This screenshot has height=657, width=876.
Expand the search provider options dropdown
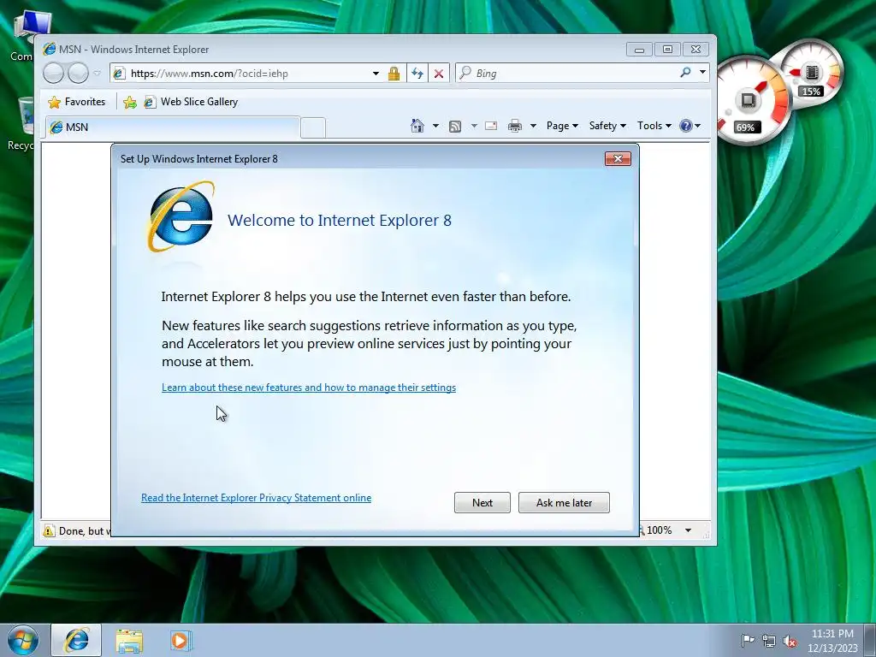pyautogui.click(x=702, y=73)
